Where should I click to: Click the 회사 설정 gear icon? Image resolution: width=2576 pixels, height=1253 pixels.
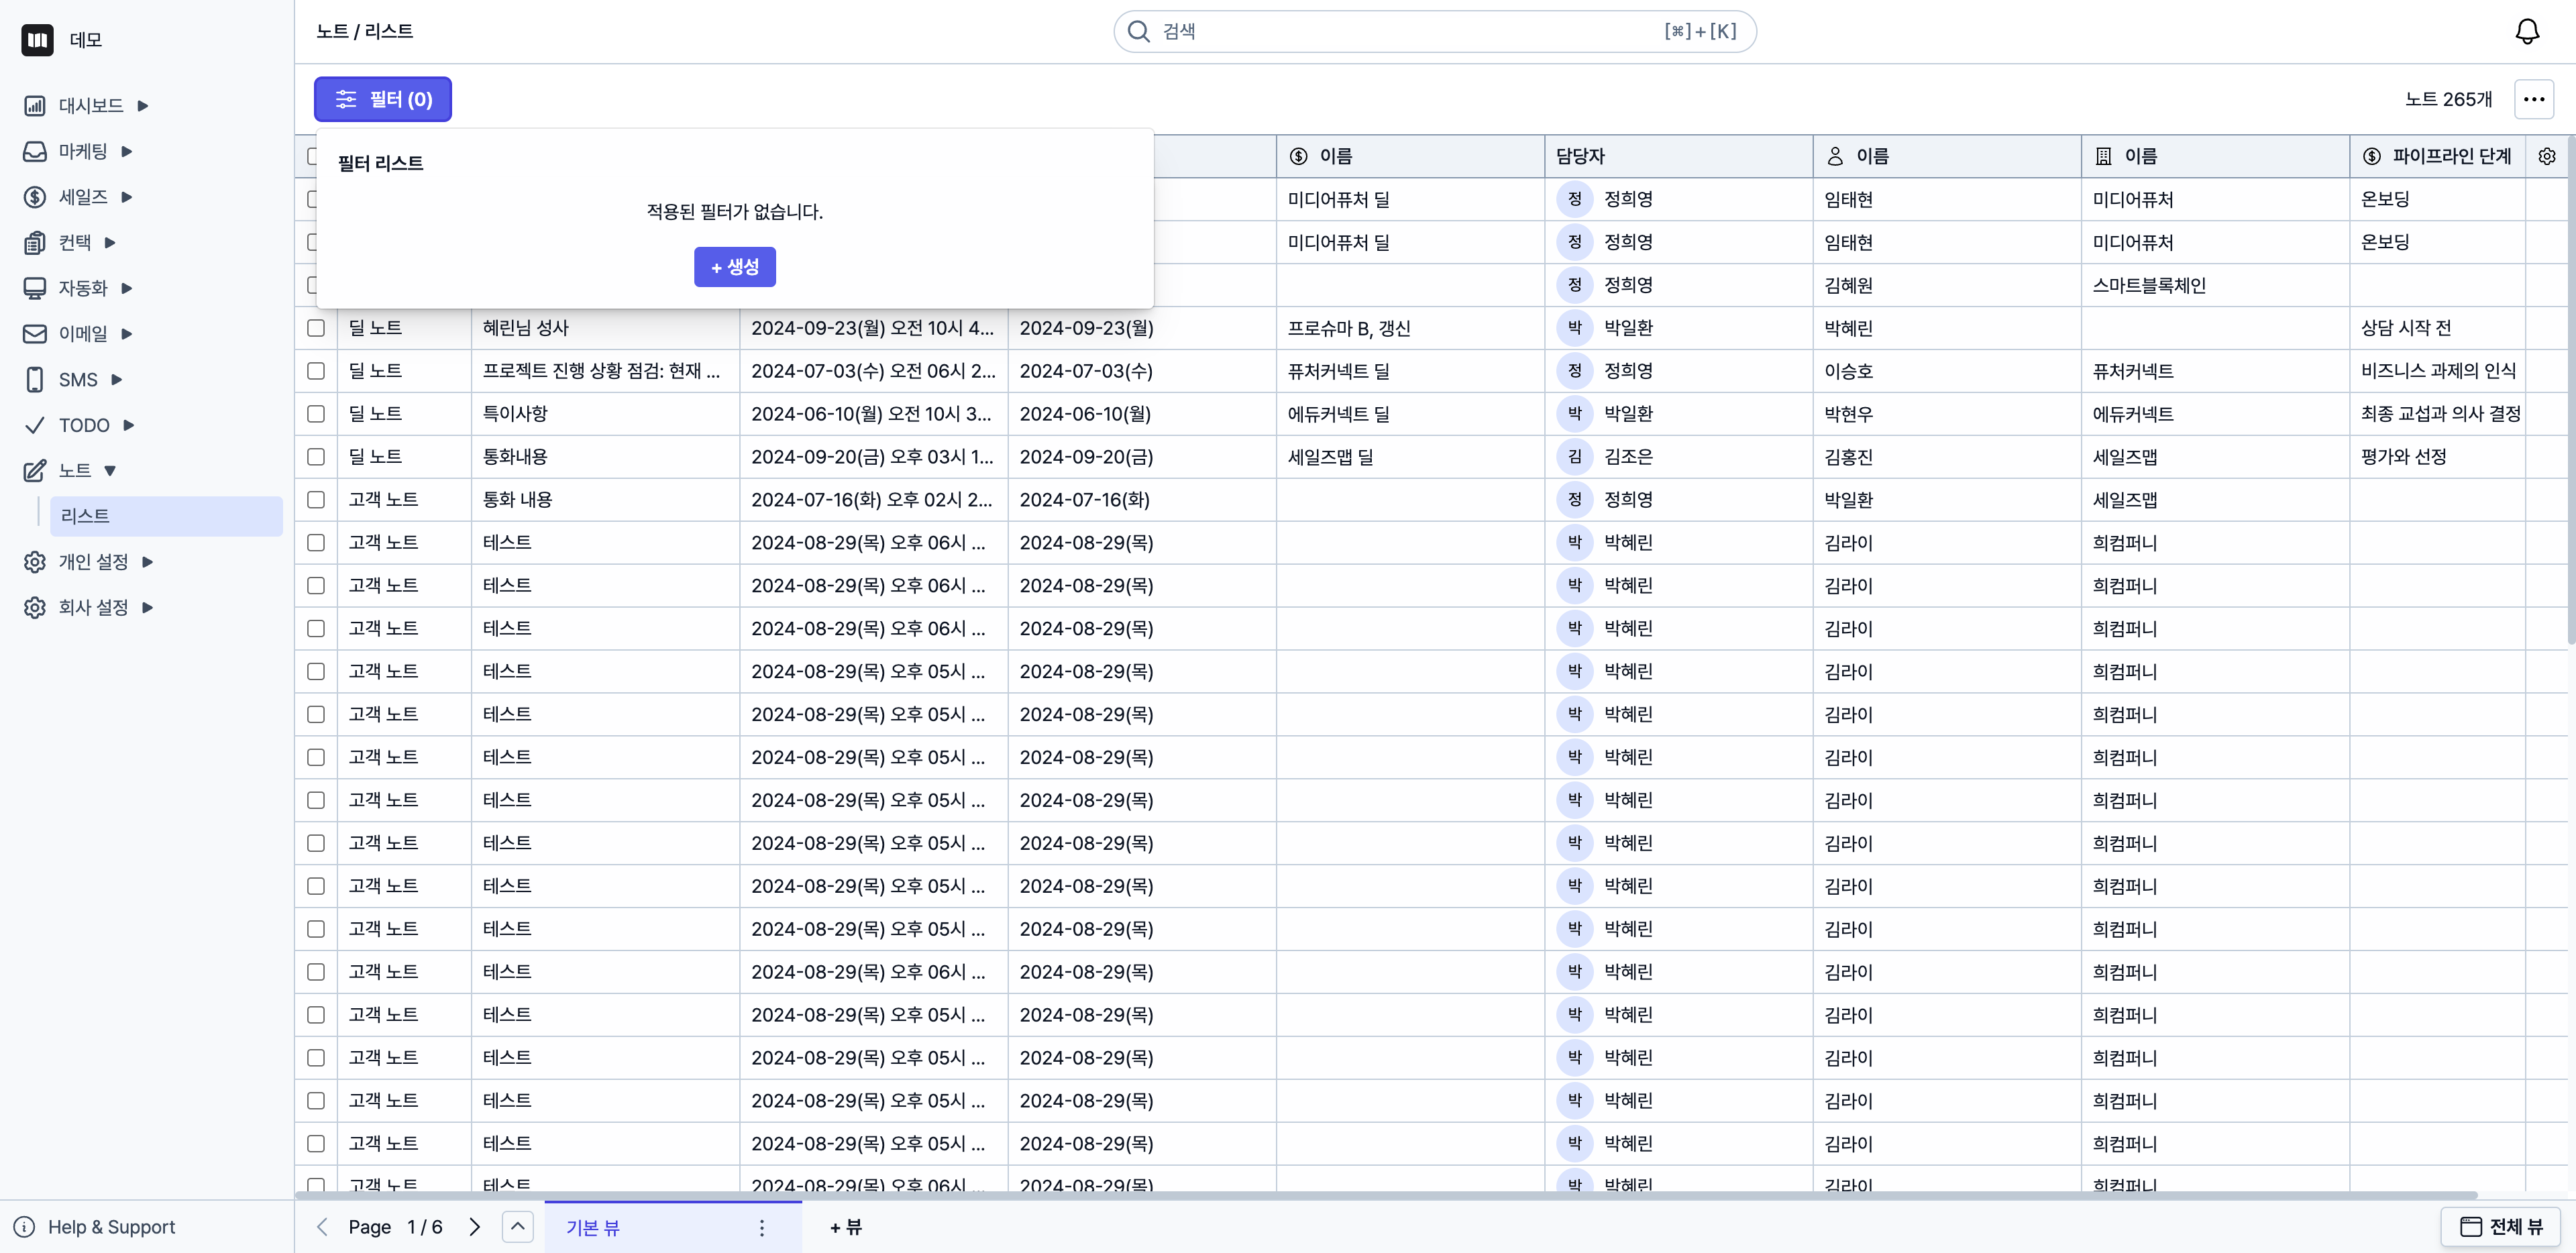click(35, 608)
